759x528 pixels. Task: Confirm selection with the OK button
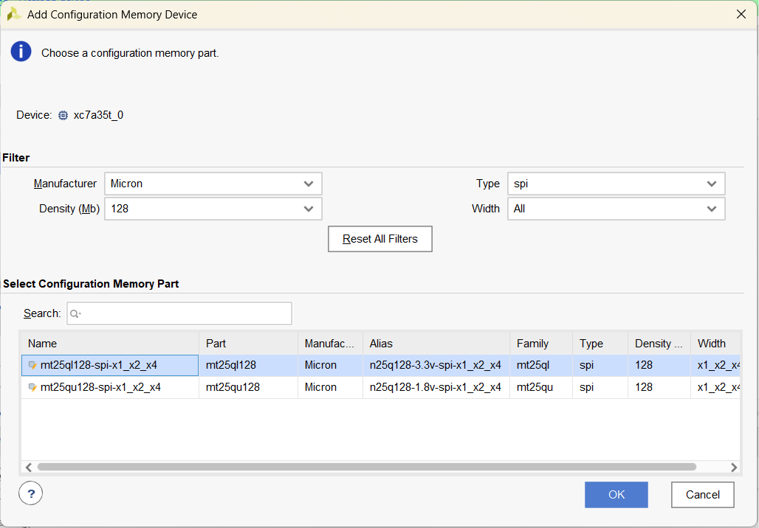click(617, 495)
